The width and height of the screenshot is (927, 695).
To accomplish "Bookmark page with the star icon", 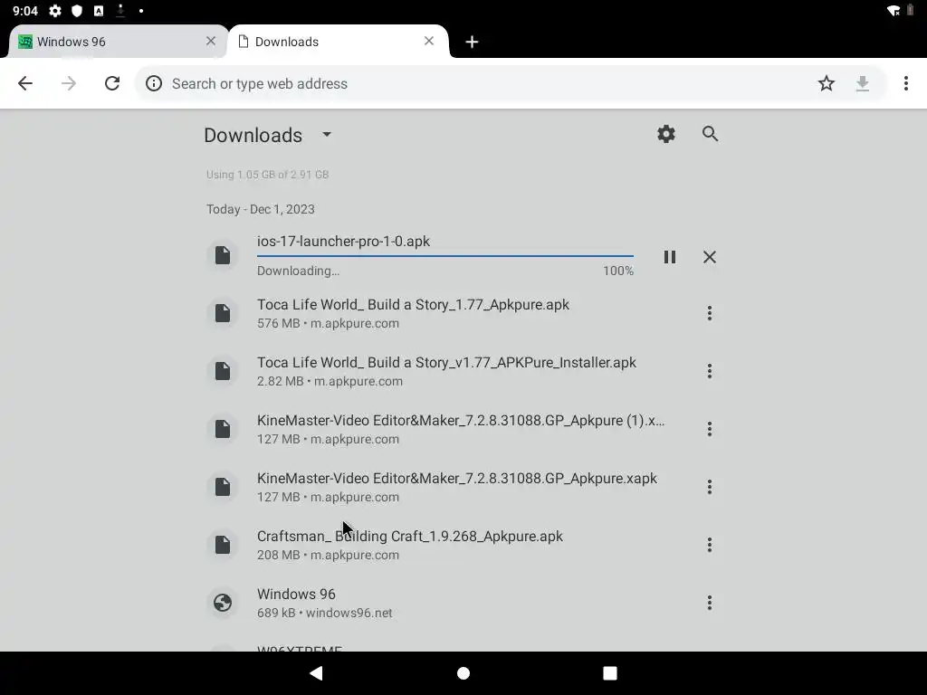I will [x=827, y=83].
